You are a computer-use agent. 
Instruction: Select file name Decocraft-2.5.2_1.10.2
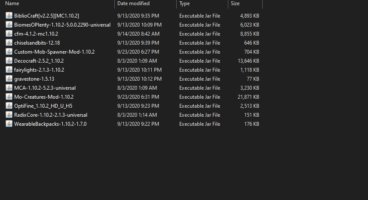click(x=39, y=61)
